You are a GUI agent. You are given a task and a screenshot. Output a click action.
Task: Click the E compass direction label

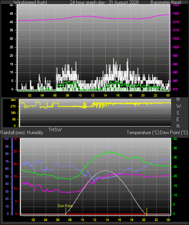click(178, 119)
